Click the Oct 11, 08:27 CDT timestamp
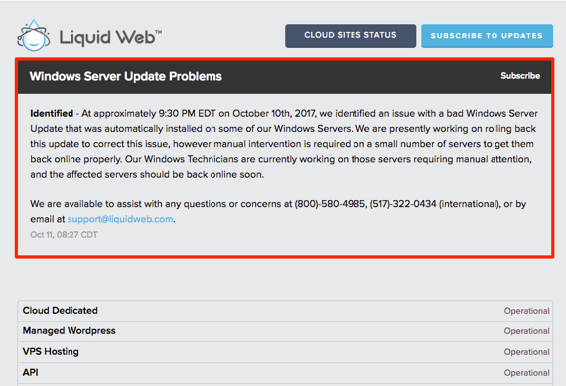Viewport: 566px width, 386px height. (64, 235)
